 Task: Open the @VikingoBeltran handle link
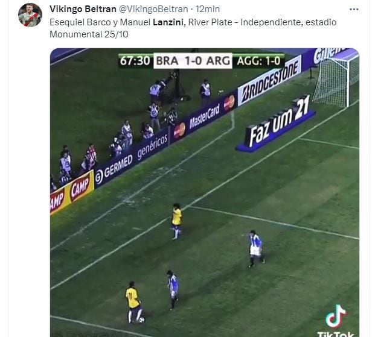pyautogui.click(x=153, y=9)
